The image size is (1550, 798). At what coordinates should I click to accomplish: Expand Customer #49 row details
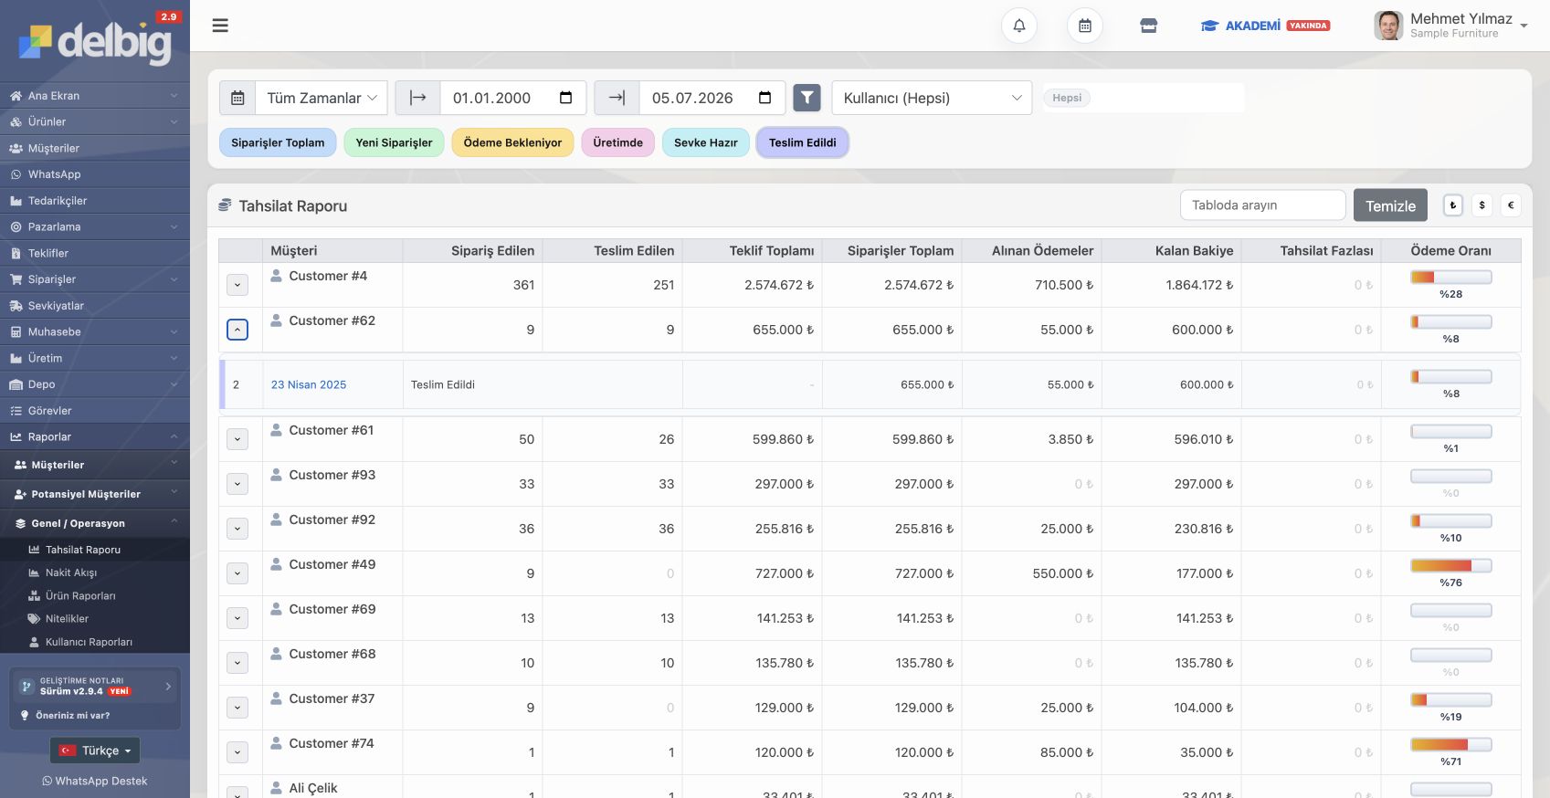click(x=237, y=573)
